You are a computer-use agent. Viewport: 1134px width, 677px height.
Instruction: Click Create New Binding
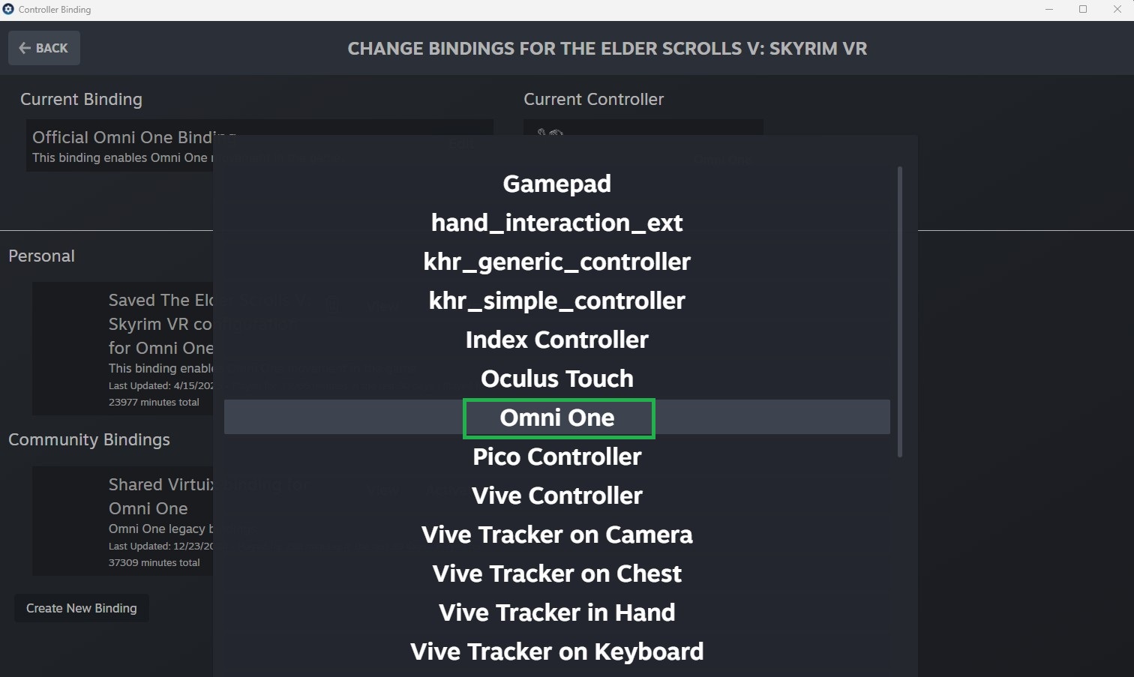coord(81,607)
